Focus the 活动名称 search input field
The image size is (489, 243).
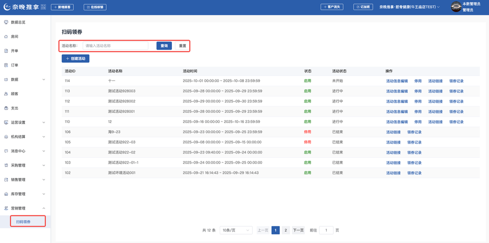pyautogui.click(x=115, y=46)
